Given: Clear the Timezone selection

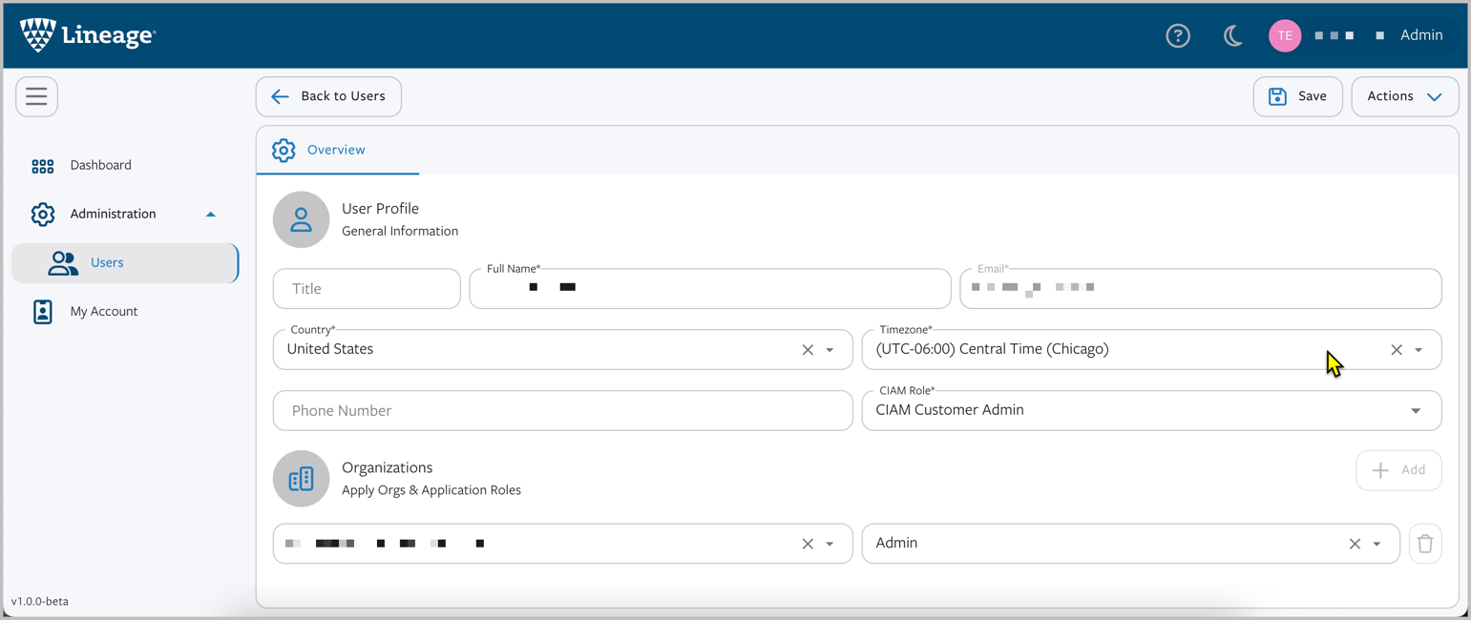Looking at the screenshot, I should (1397, 350).
